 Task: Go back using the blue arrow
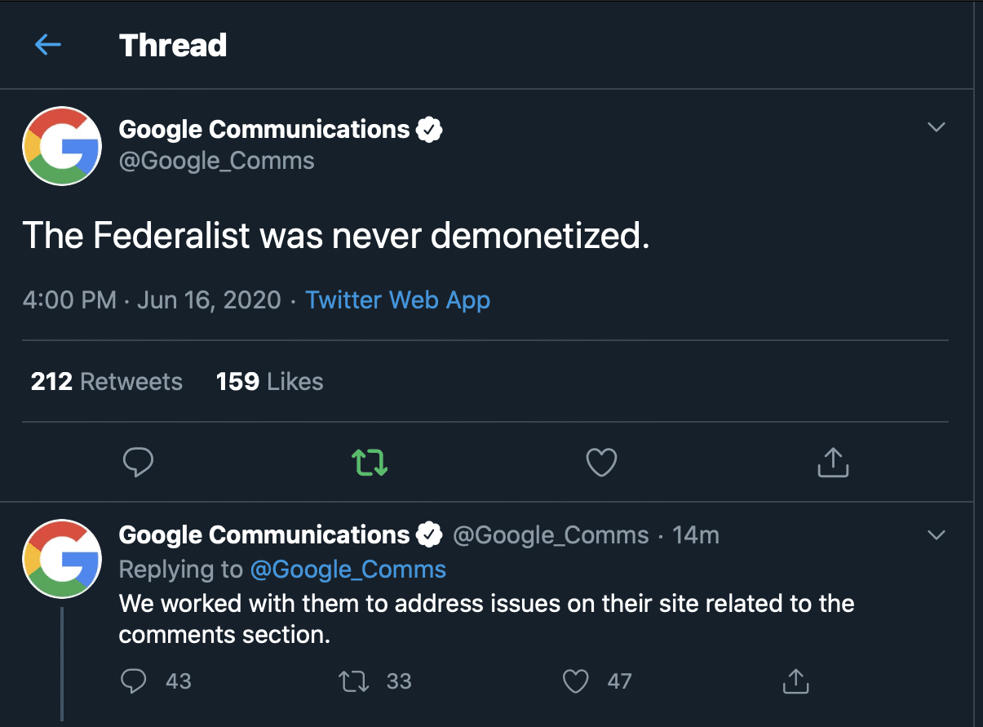tap(48, 45)
